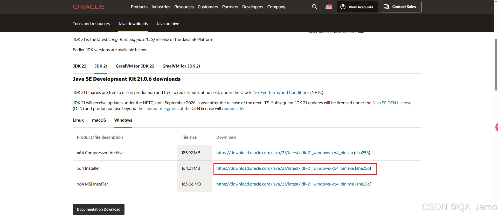Click the Product/file description column header
The height and width of the screenshot is (215, 498).
tap(100, 137)
